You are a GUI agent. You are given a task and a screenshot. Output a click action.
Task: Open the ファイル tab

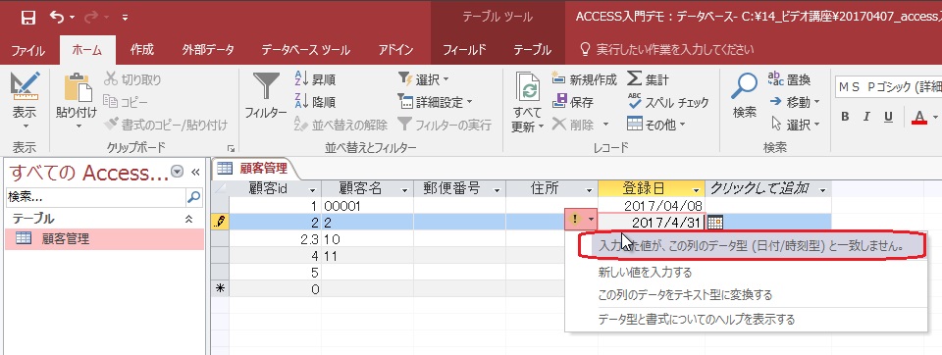click(x=28, y=50)
